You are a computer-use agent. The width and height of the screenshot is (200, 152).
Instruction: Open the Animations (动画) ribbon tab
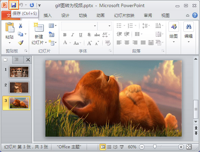coord(101,16)
